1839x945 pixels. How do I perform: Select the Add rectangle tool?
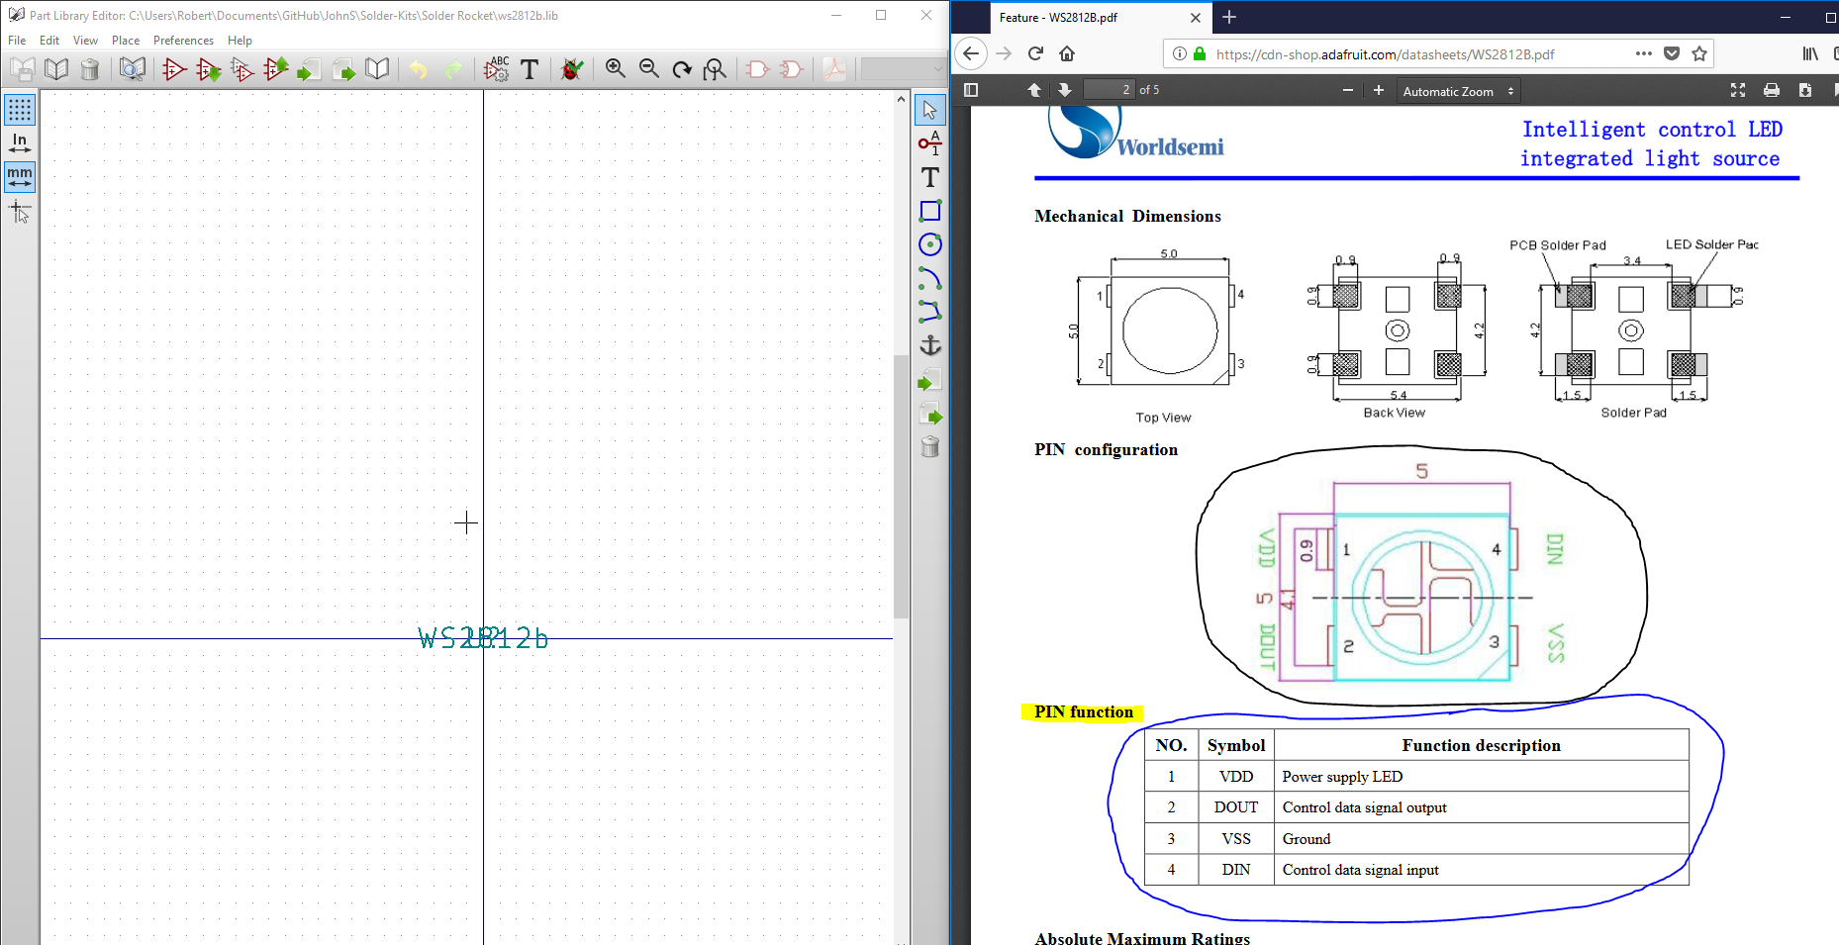point(929,211)
